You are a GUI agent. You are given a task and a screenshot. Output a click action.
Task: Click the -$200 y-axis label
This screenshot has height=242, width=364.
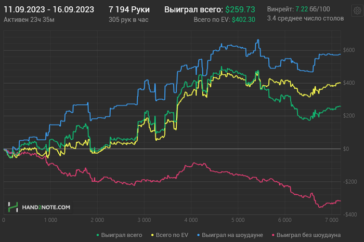point(350,182)
